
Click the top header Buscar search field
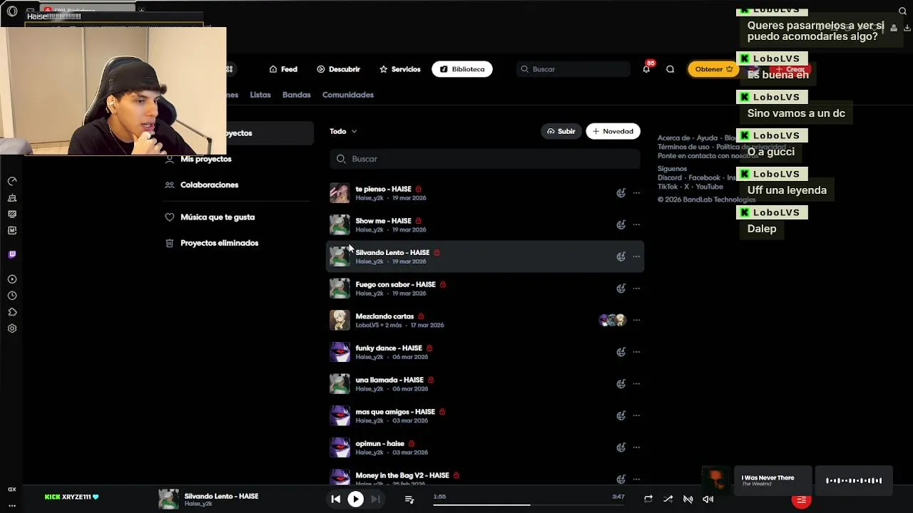(x=573, y=69)
